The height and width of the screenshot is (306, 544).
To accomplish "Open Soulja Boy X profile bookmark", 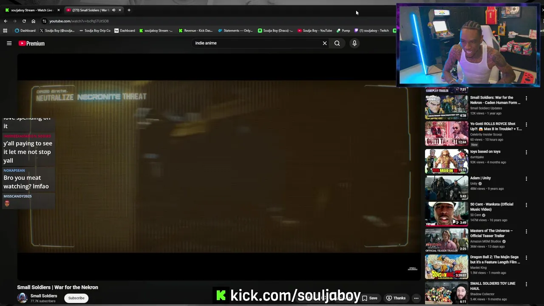I will [57, 31].
